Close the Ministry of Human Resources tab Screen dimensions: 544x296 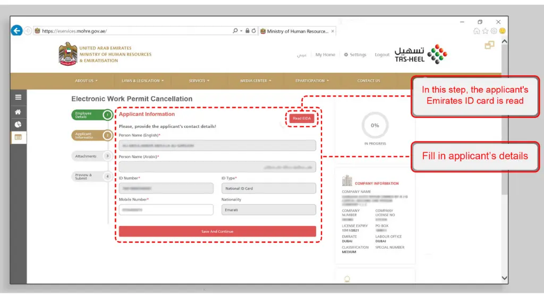[333, 31]
